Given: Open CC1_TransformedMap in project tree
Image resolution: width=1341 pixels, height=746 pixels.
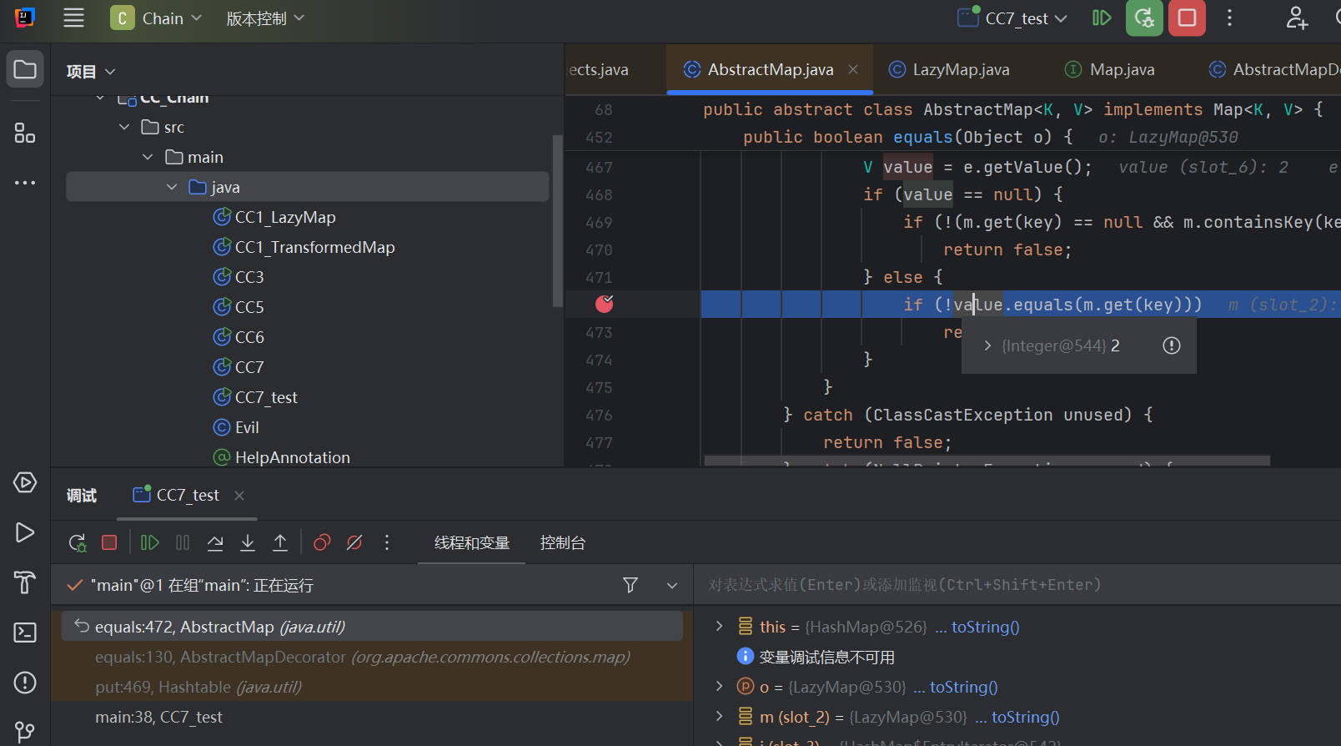Looking at the screenshot, I should 314,247.
